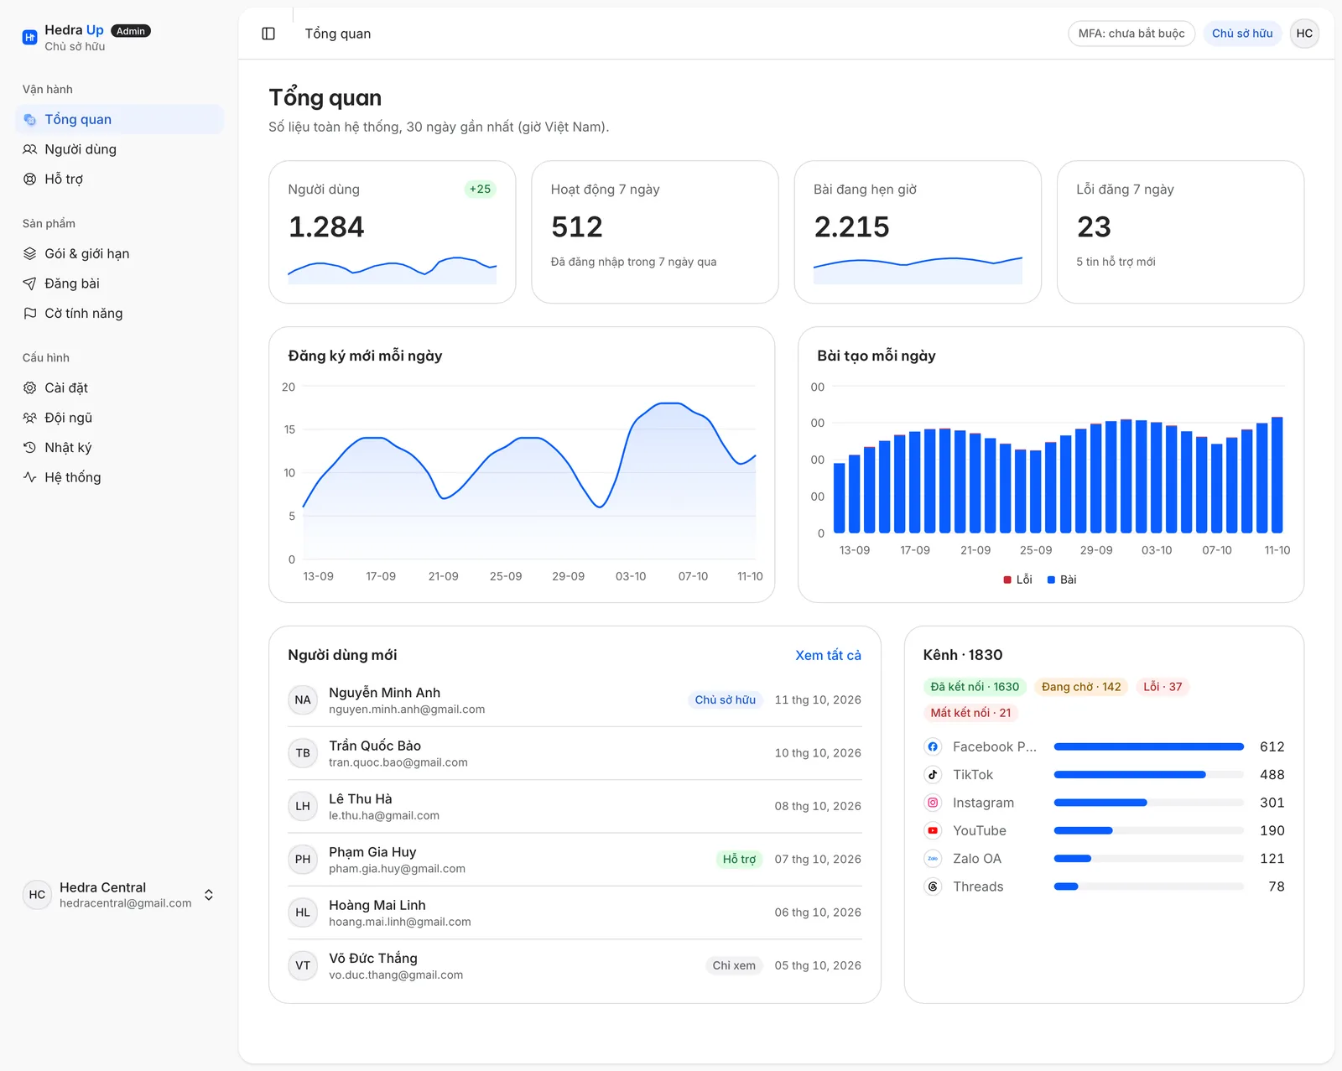Open Tổng quan in sidebar
Screen dimensions: 1342x1071
click(119, 119)
